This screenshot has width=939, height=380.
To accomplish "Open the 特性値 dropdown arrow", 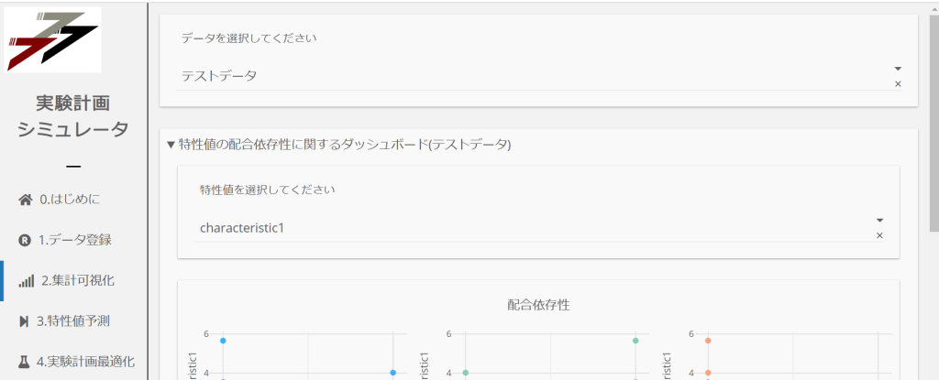I will [x=879, y=221].
